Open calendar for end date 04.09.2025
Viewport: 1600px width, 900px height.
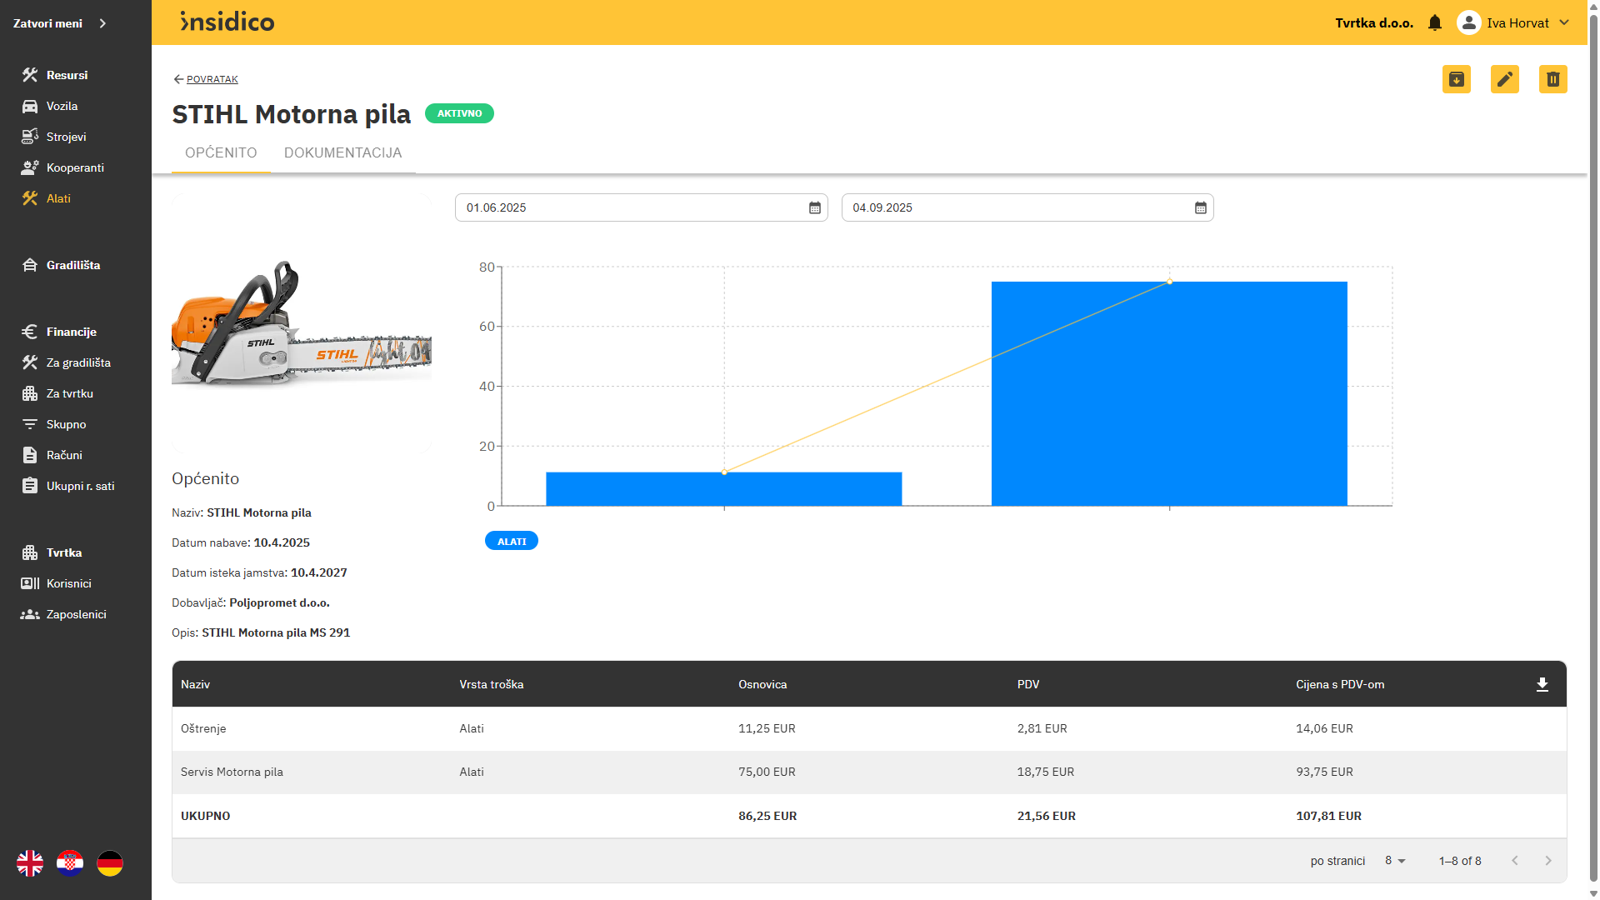click(x=1200, y=207)
